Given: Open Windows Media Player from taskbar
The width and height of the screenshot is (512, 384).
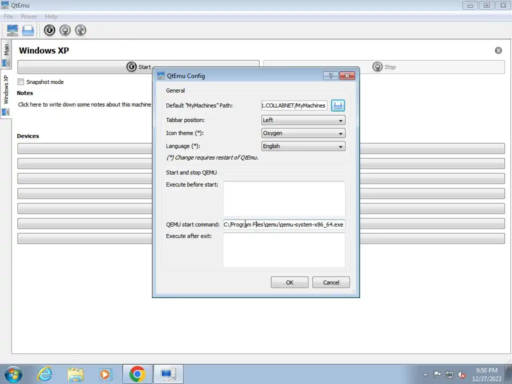Looking at the screenshot, I should click(x=106, y=374).
